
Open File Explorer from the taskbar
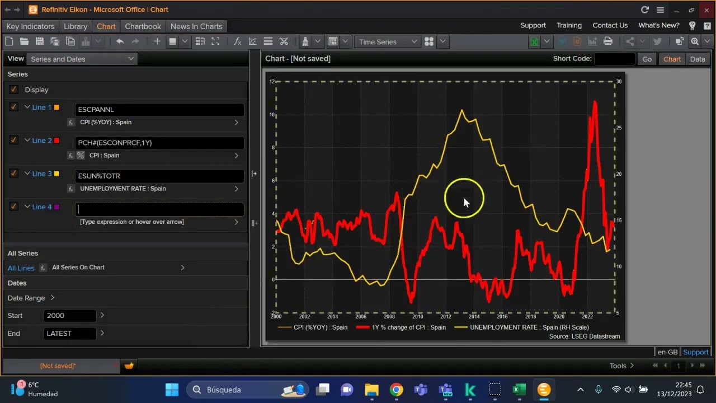[x=371, y=390]
